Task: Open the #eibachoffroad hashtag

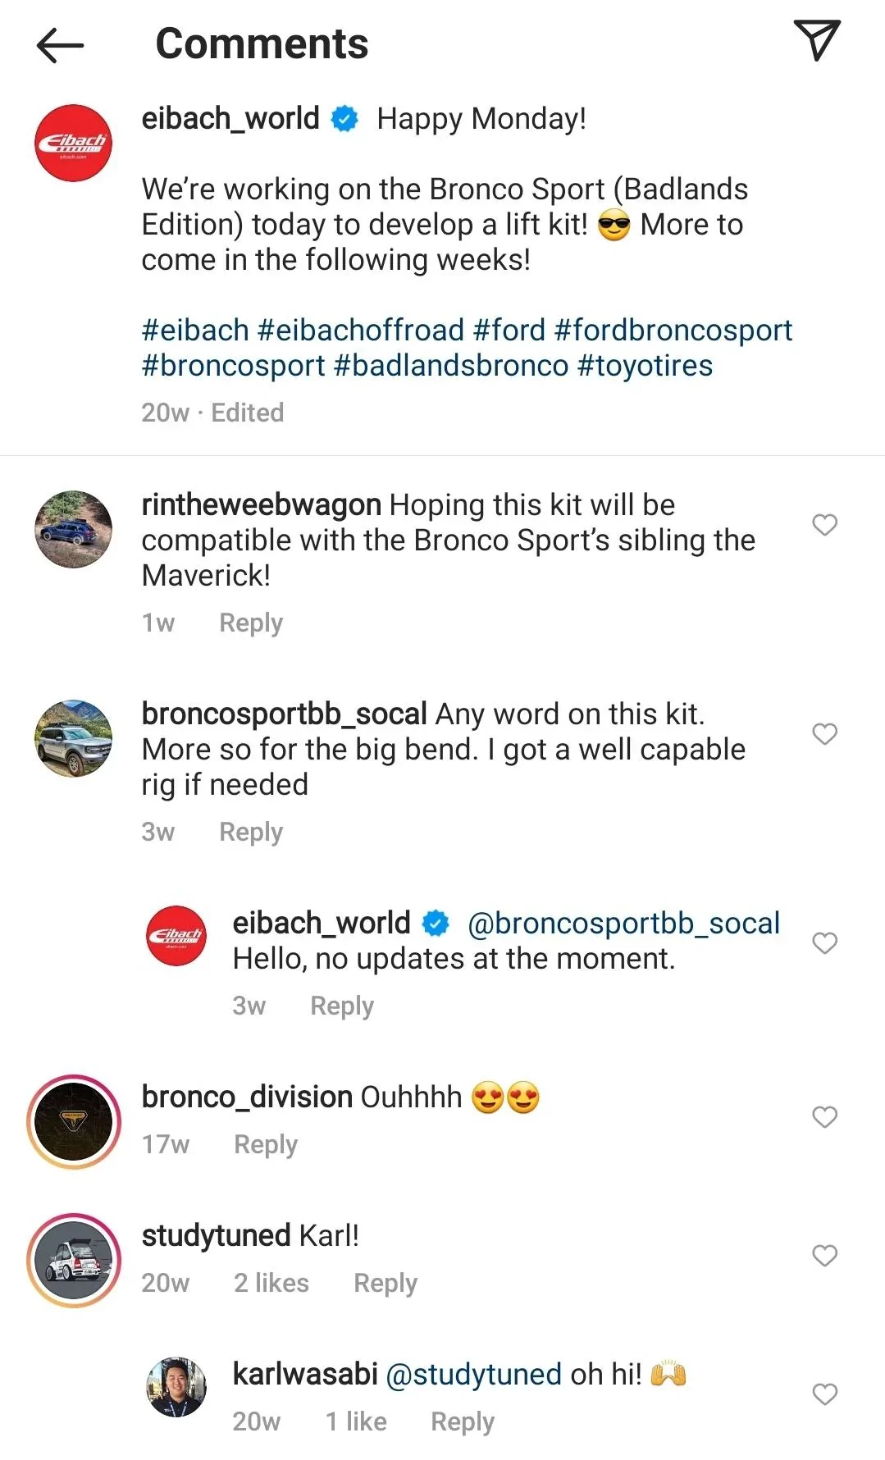Action: 361,331
